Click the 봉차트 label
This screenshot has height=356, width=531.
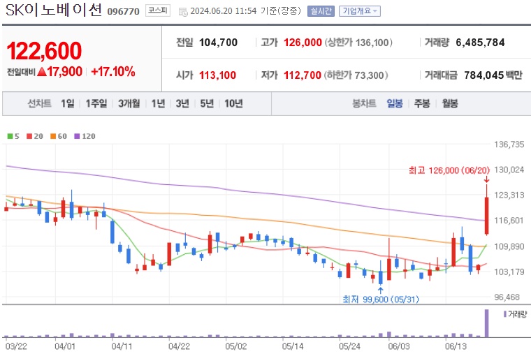click(x=364, y=103)
